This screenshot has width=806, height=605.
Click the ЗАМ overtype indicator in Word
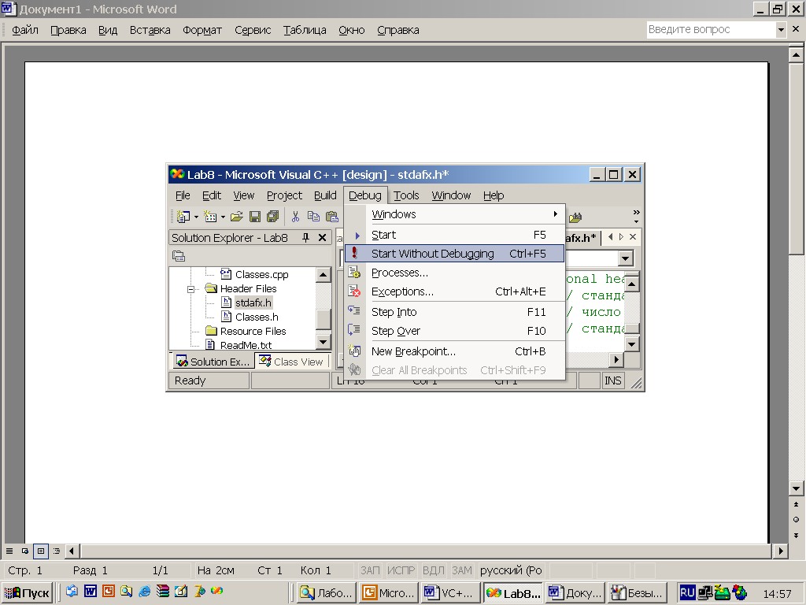pos(461,570)
